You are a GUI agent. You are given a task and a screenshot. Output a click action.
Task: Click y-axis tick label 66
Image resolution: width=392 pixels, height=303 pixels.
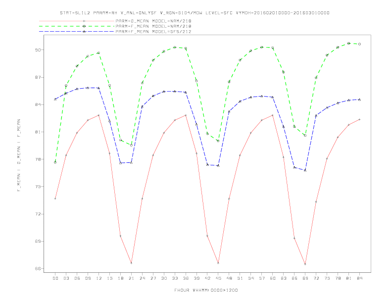click(x=38, y=268)
